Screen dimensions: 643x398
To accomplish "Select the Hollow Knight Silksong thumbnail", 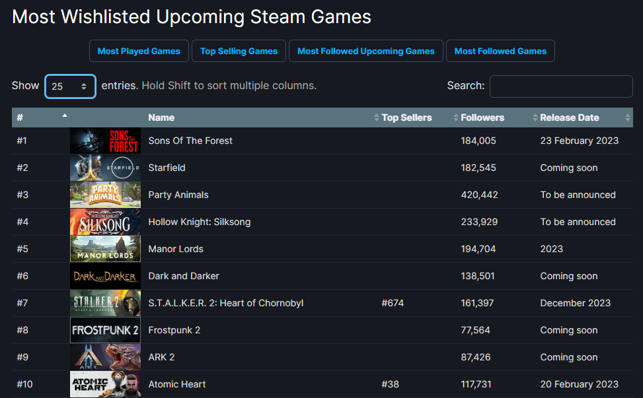I will (x=105, y=222).
